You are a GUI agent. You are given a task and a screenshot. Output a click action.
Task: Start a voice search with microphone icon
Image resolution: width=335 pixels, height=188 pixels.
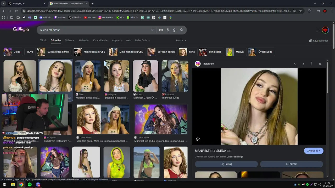click(x=168, y=30)
